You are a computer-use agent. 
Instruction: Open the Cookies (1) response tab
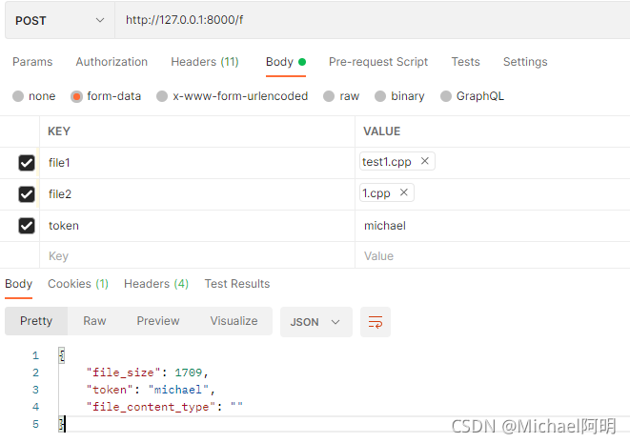[78, 284]
